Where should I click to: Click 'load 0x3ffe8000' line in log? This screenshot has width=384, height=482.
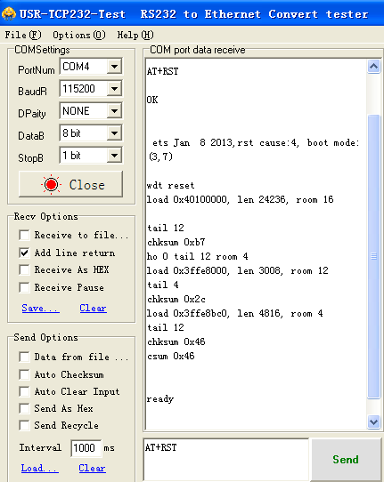(237, 270)
